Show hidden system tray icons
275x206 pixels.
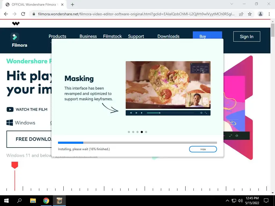click(x=227, y=201)
